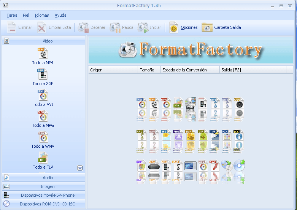Open the Piel menu
This screenshot has height=210, width=297.
26,15
